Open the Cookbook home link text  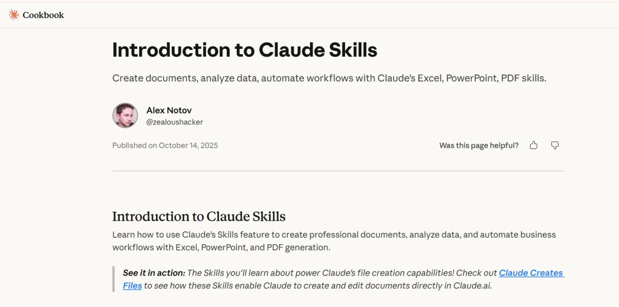pyautogui.click(x=43, y=14)
